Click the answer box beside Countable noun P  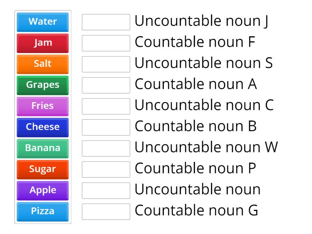click(106, 170)
